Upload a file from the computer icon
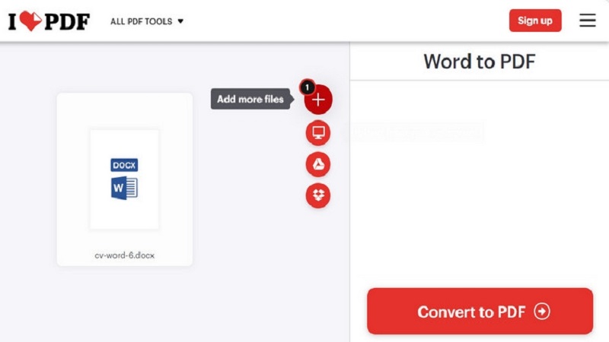This screenshot has width=609, height=342. click(318, 133)
